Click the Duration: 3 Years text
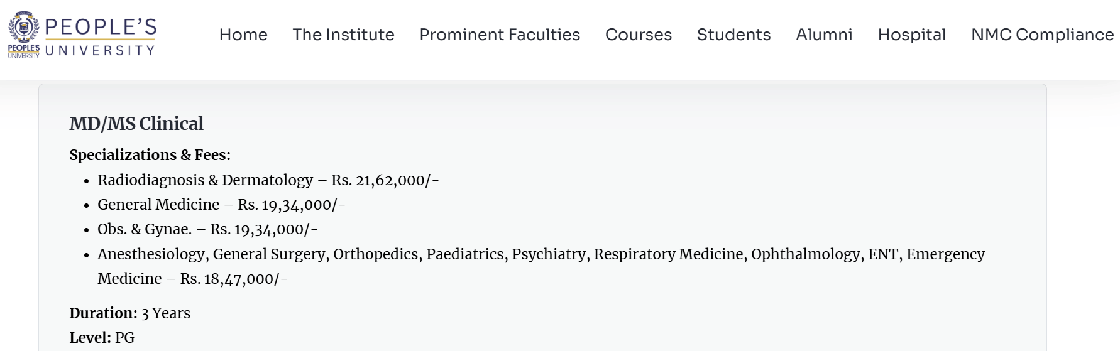1120x351 pixels. (129, 313)
